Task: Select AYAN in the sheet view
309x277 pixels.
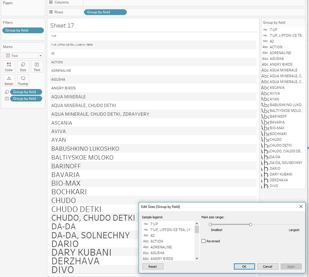Action: pos(59,140)
